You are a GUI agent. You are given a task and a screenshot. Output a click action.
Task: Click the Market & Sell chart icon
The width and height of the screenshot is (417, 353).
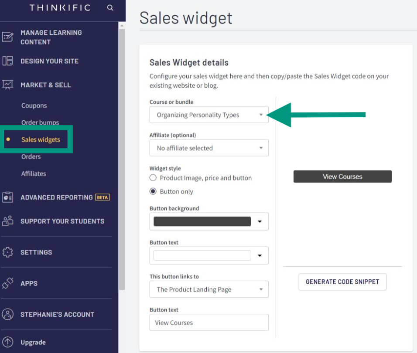(x=8, y=85)
